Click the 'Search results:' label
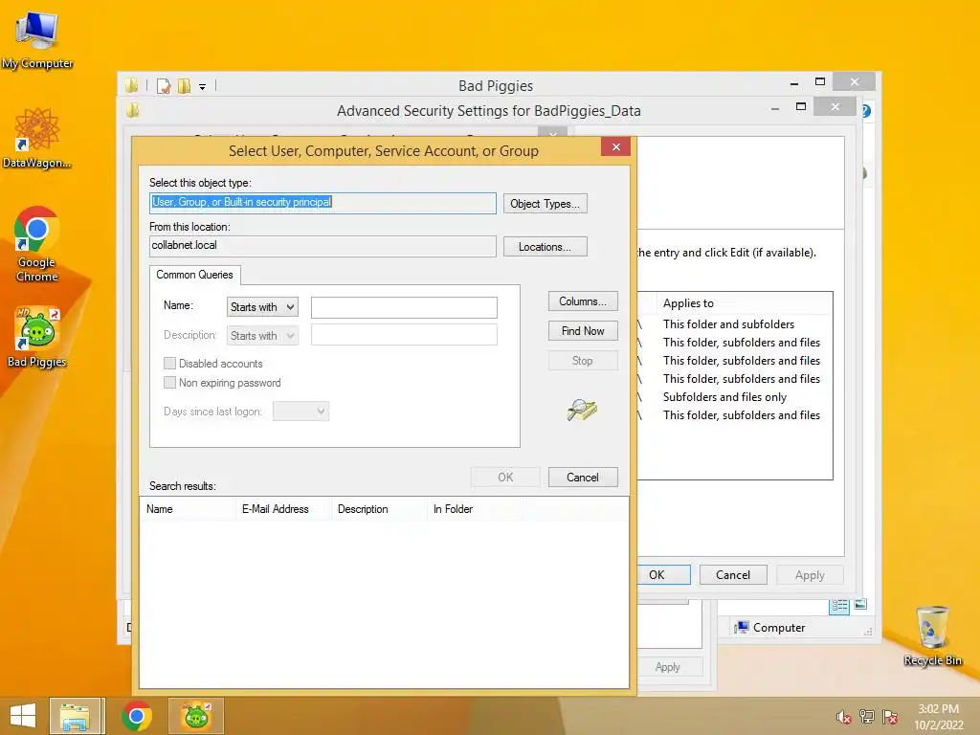Image resolution: width=980 pixels, height=735 pixels. click(183, 485)
